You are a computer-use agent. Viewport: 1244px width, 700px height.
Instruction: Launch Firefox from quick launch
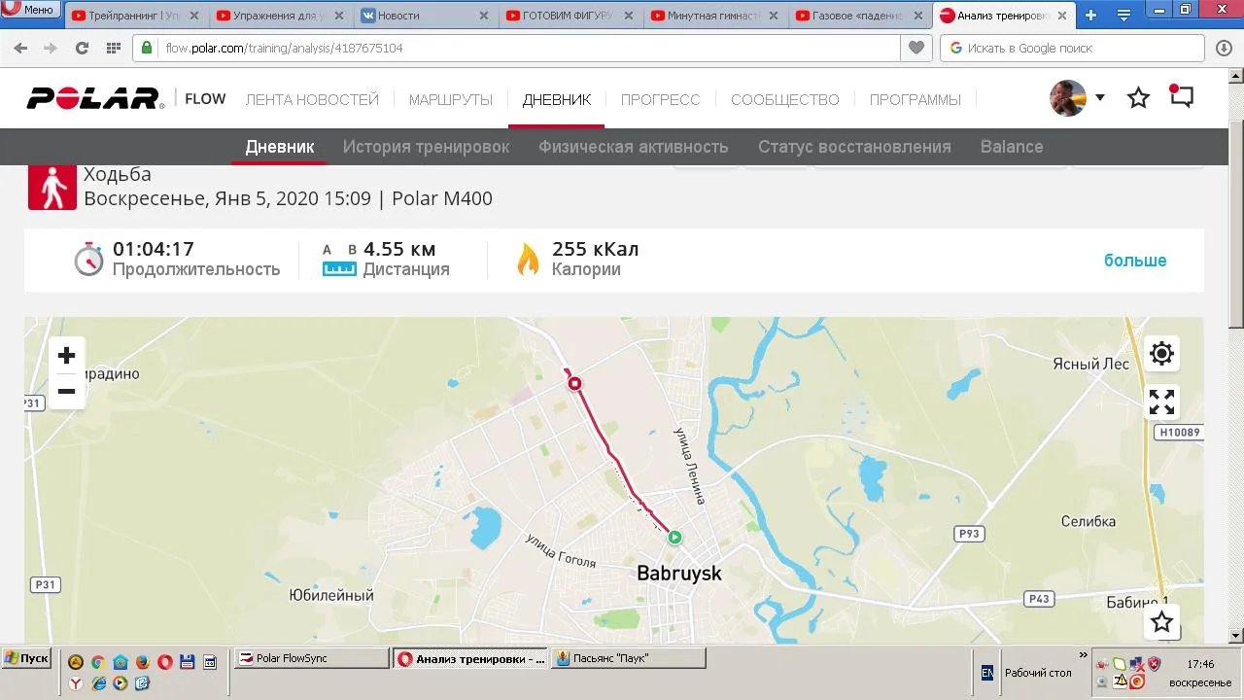pyautogui.click(x=142, y=662)
